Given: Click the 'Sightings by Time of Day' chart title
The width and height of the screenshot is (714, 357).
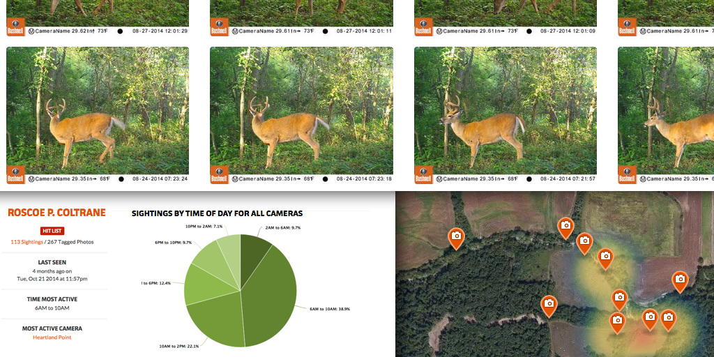Looking at the screenshot, I should click(x=218, y=213).
